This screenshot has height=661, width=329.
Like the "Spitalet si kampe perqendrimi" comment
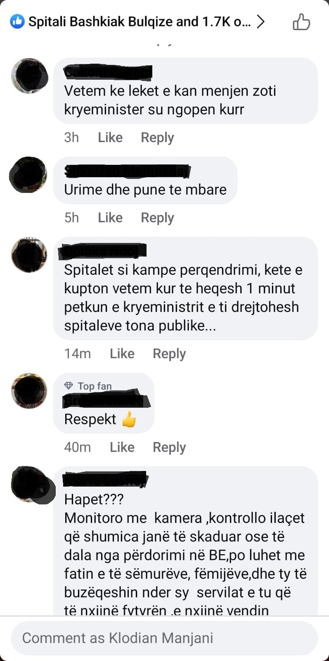click(122, 354)
